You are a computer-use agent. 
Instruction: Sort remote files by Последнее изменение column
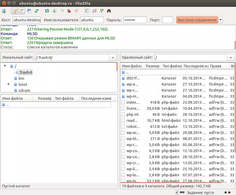195,66
